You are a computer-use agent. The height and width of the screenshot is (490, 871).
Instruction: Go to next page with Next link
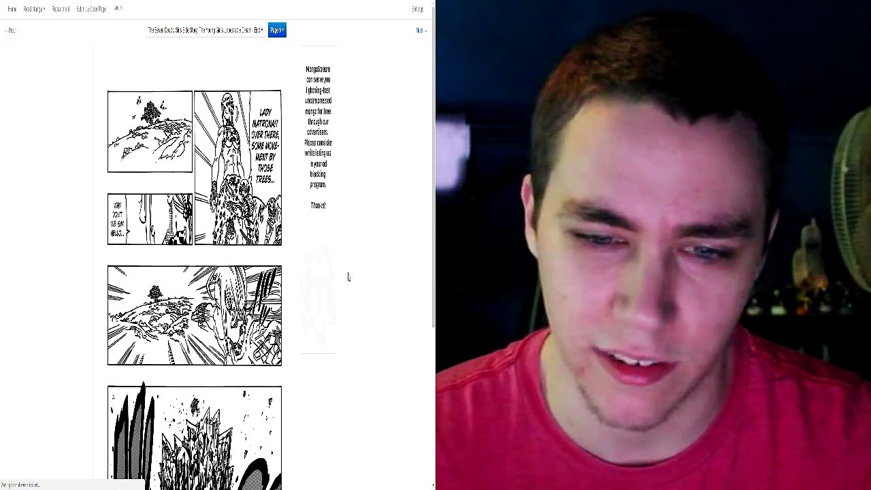point(421,31)
